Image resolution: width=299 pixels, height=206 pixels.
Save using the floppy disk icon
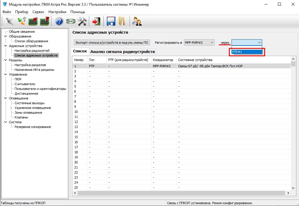[x=111, y=21]
